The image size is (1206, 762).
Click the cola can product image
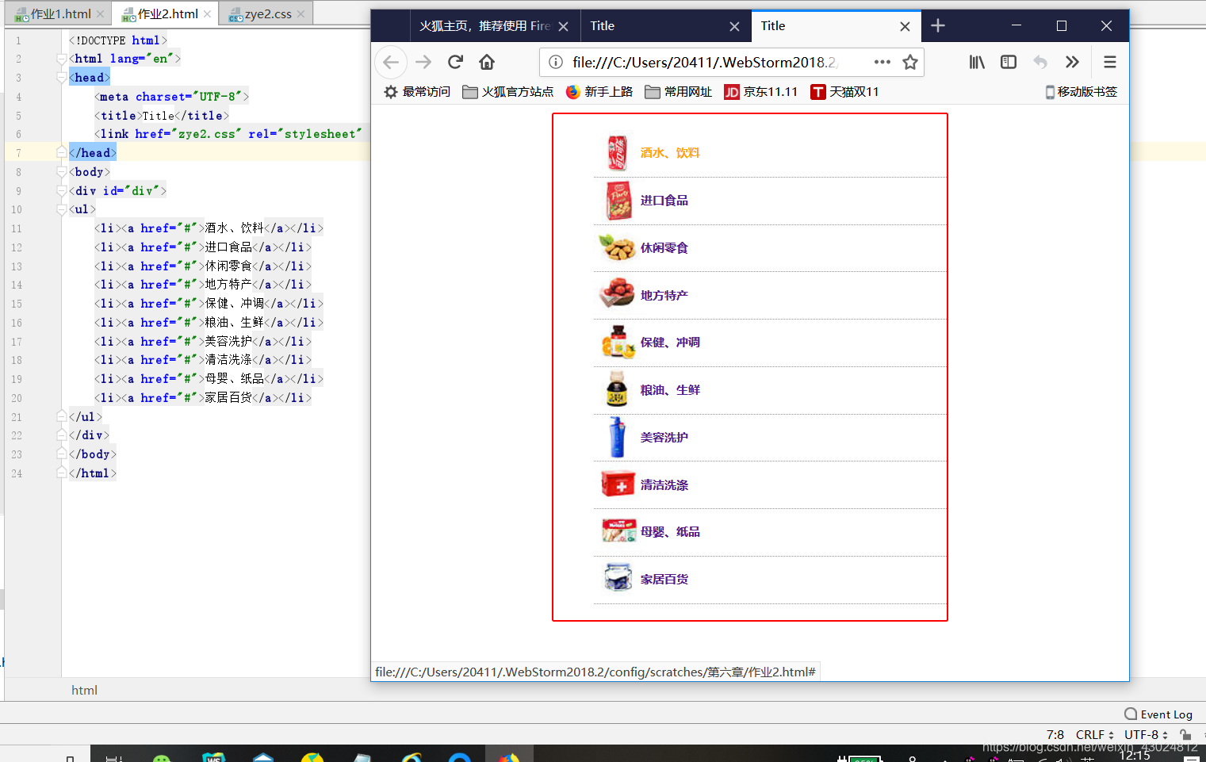point(618,153)
